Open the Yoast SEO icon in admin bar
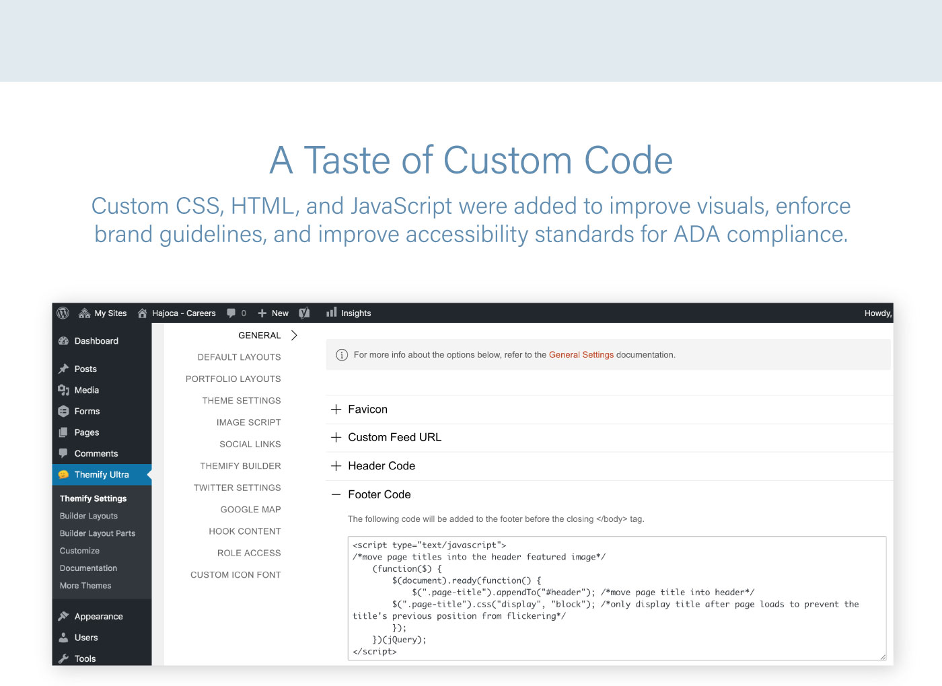Viewport: 942px width, 686px height. coord(304,313)
